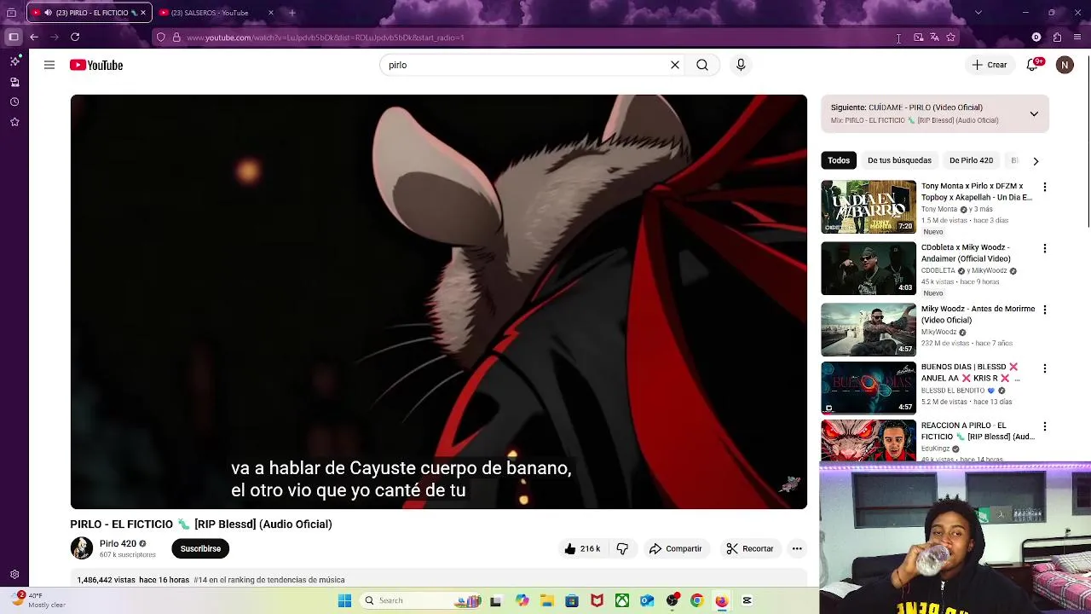The height and width of the screenshot is (614, 1091).
Task: Open Firefox View tab list button
Action: [x=11, y=13]
